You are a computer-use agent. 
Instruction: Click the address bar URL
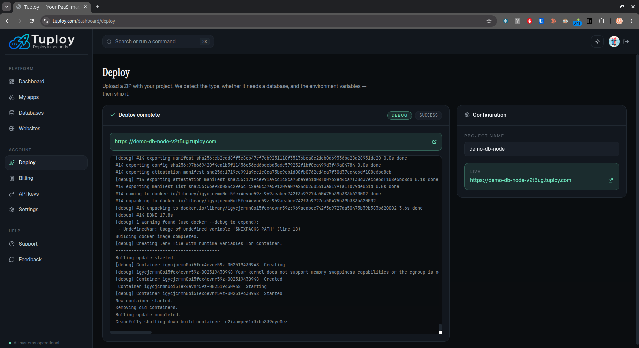click(x=84, y=21)
